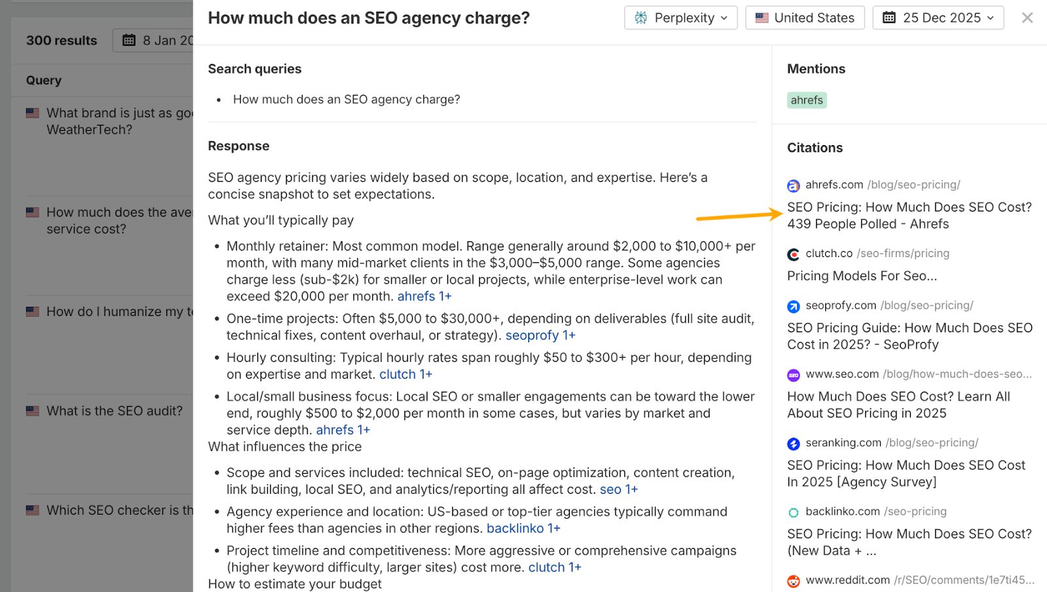This screenshot has width=1047, height=592.
Task: Click the calendar icon beside 25 Dec 2025
Action: (x=889, y=18)
